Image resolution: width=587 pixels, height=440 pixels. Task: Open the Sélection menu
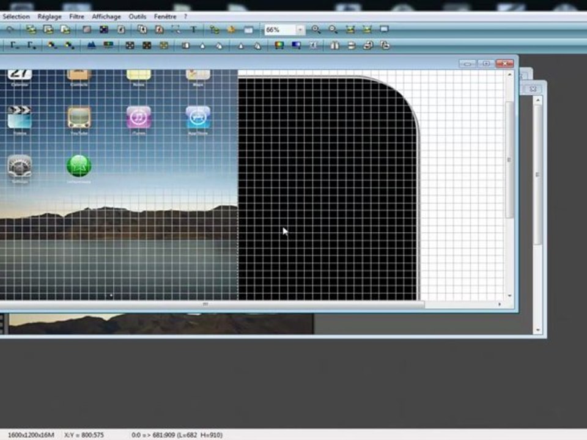(16, 16)
